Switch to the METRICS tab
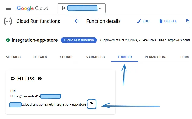Viewport: 192px width, 119px height. pyautogui.click(x=13, y=57)
